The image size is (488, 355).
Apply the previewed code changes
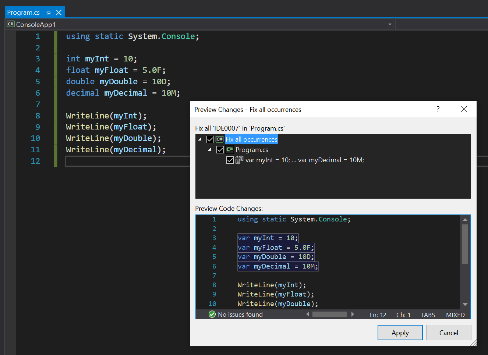[x=400, y=333]
